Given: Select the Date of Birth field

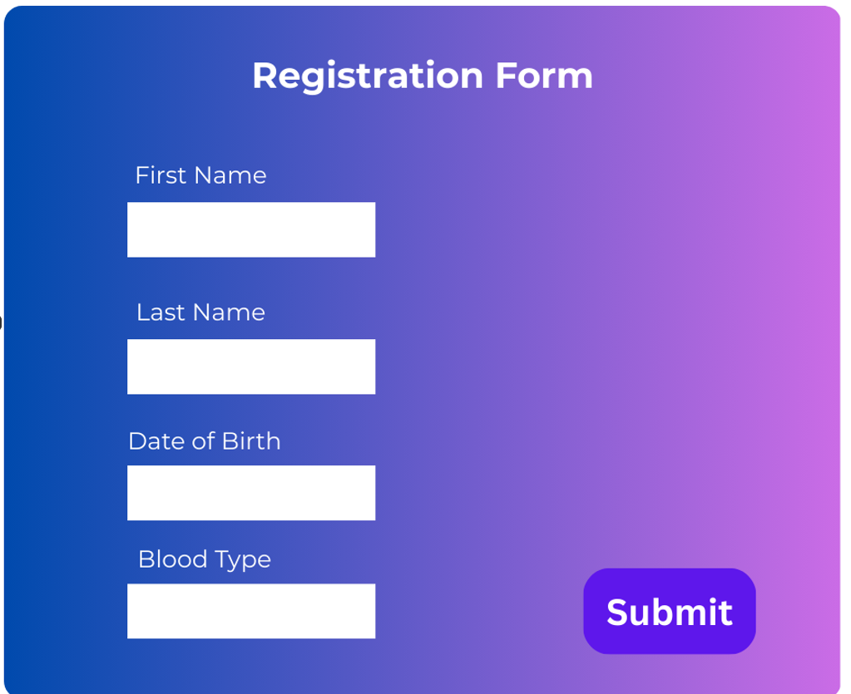Looking at the screenshot, I should point(251,493).
